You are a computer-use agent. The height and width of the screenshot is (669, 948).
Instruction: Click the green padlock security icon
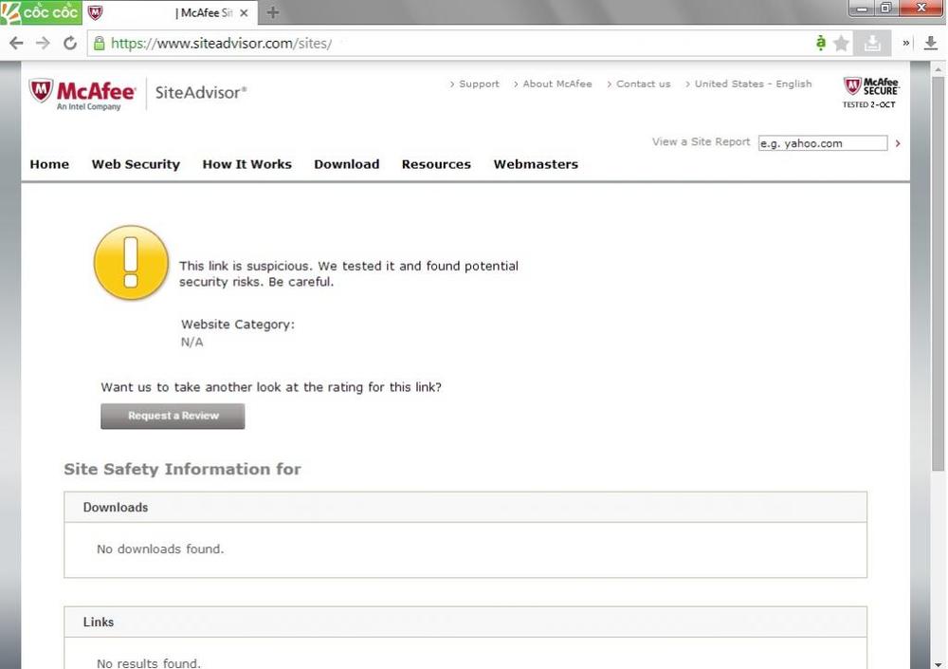pos(100,43)
